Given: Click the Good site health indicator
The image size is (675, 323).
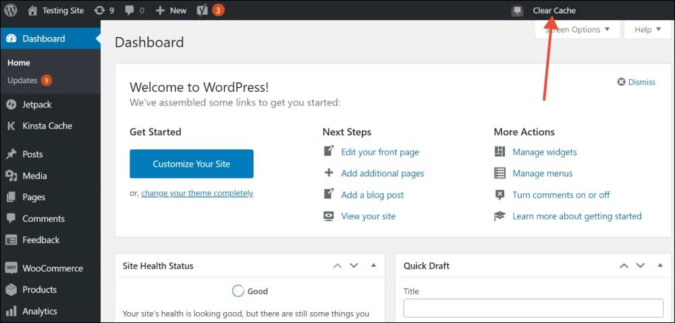Looking at the screenshot, I should click(250, 291).
